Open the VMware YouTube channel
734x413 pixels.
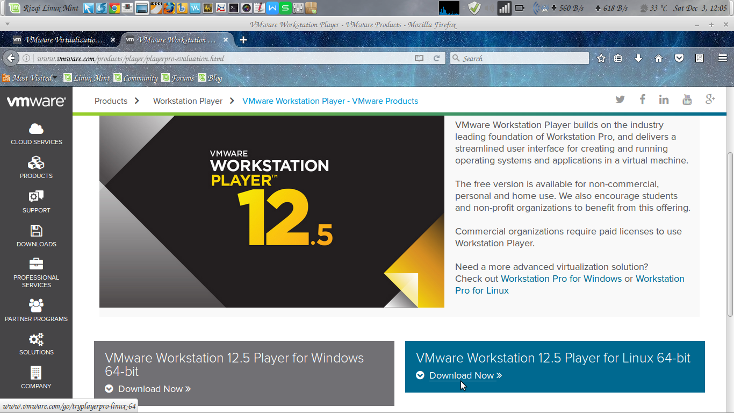687,99
